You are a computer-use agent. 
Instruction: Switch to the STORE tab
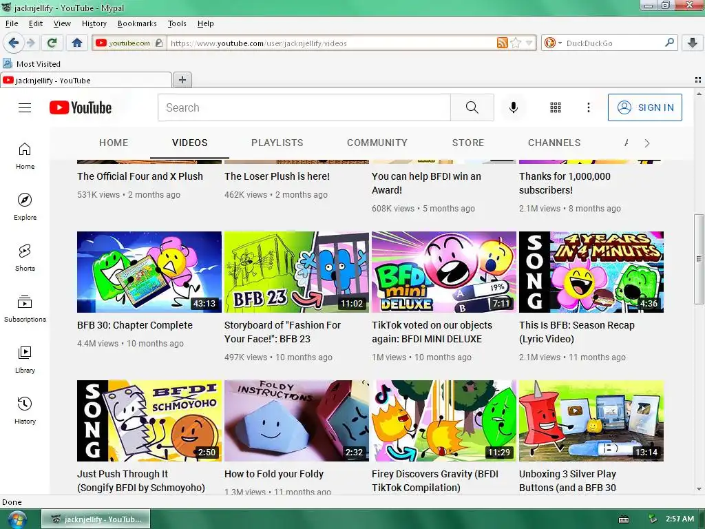click(x=468, y=143)
